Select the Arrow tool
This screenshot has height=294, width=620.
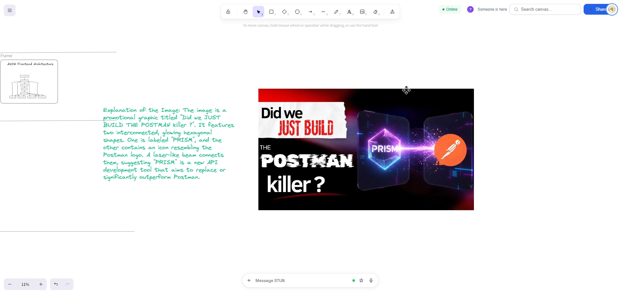(311, 12)
